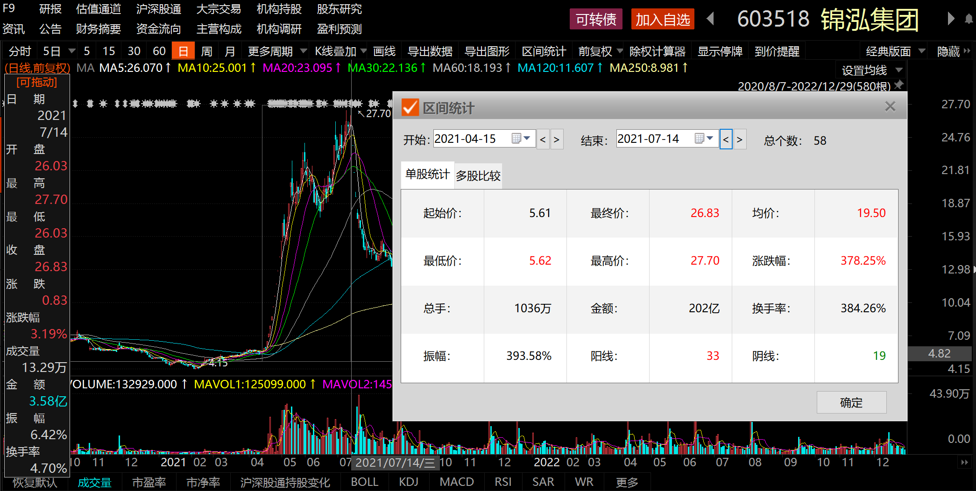Image resolution: width=976 pixels, height=491 pixels.
Task: Open the start date calendar picker
Action: coord(520,139)
